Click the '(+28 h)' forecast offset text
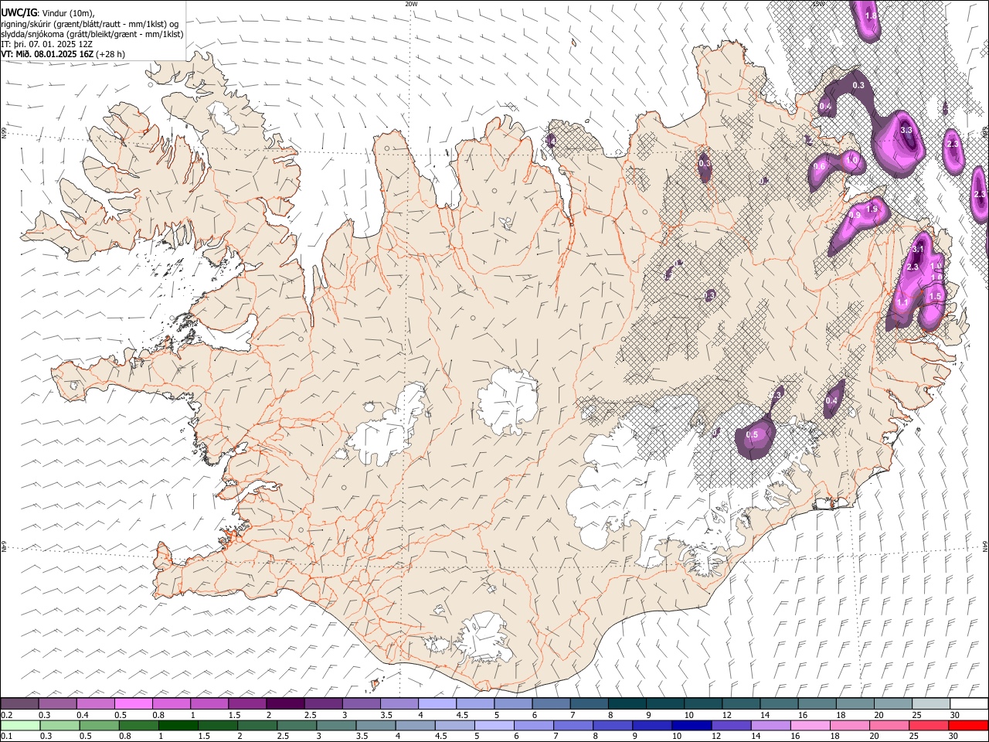 point(110,54)
